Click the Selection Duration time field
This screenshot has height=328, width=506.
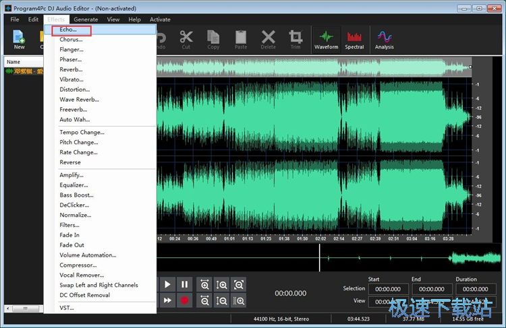click(x=476, y=289)
